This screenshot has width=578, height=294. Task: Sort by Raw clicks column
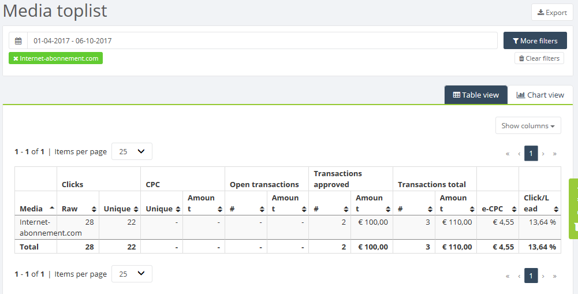[94, 209]
